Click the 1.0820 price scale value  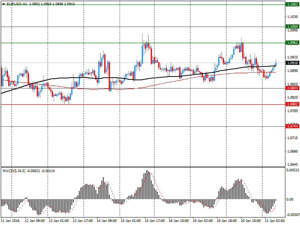tap(292, 97)
